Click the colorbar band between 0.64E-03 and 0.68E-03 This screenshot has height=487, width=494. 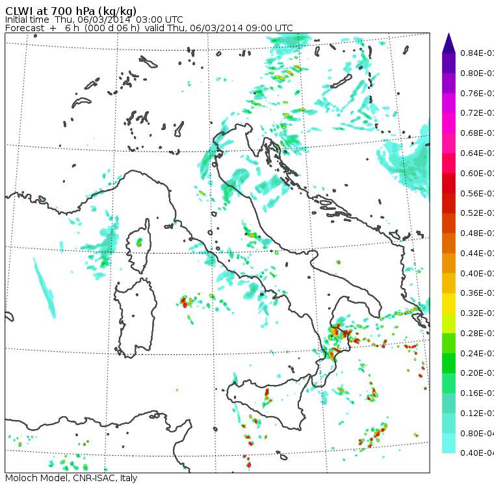point(448,143)
